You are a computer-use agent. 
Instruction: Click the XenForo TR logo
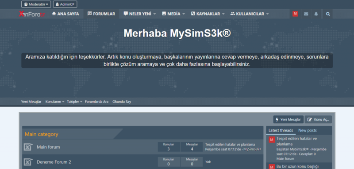pos(32,14)
